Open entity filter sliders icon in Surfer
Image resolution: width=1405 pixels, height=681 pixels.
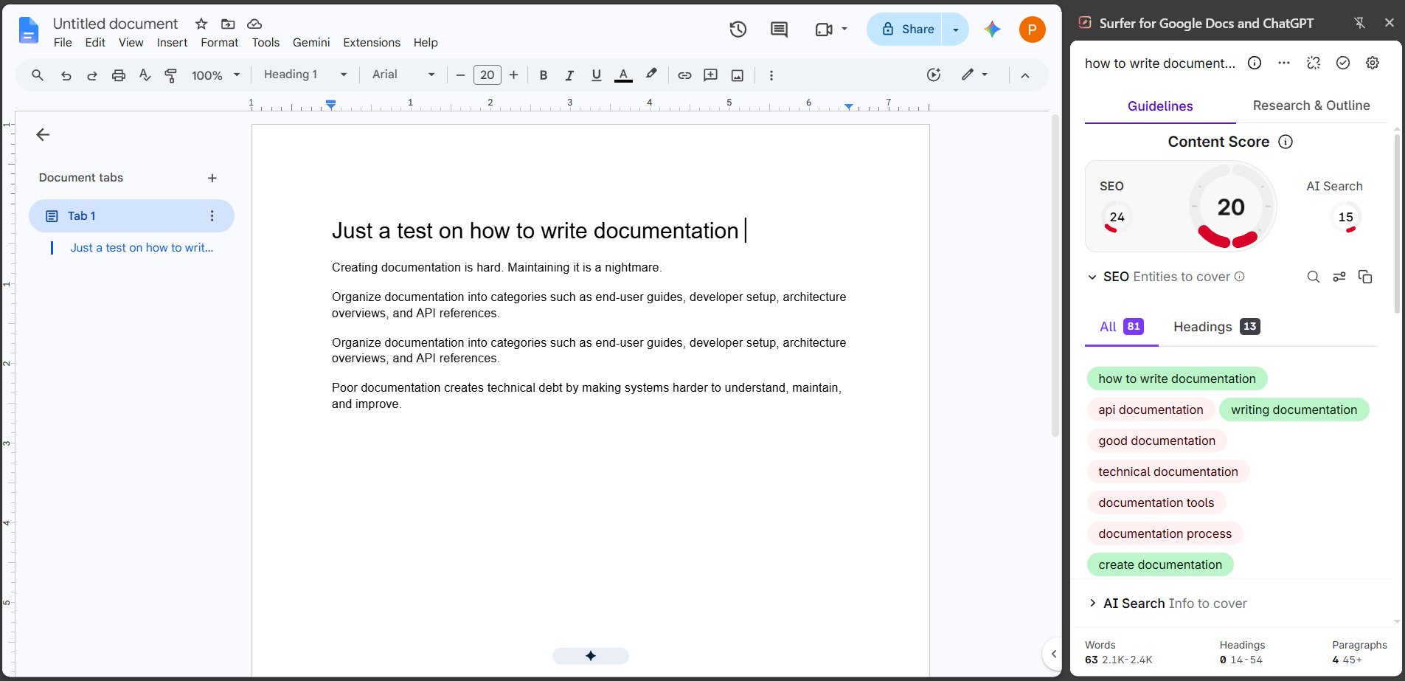pos(1339,277)
